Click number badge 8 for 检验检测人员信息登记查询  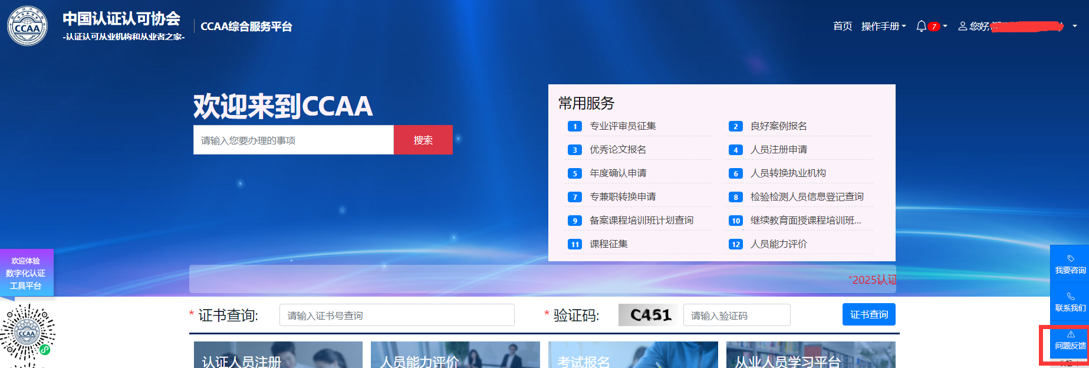735,197
